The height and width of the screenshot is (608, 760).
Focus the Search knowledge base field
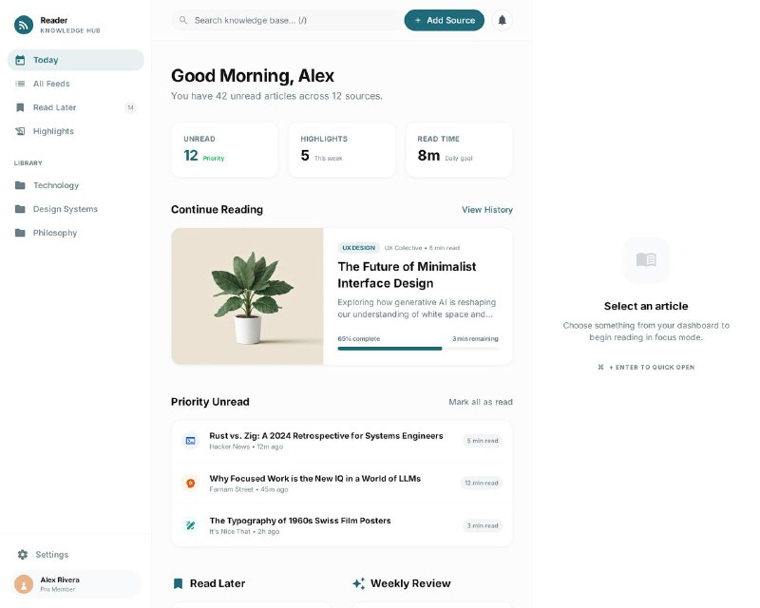point(288,20)
